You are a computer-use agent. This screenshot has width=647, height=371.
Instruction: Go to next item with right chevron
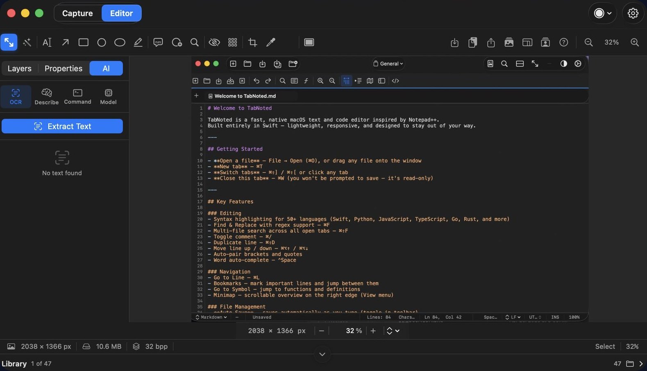point(641,364)
